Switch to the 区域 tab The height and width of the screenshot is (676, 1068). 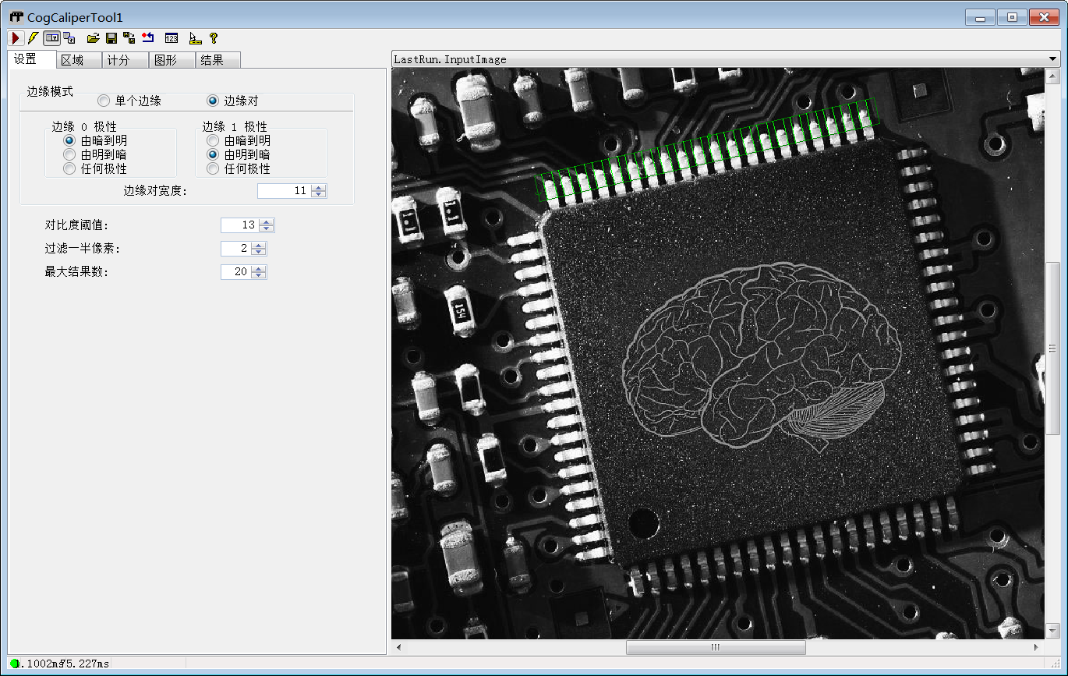tap(79, 60)
